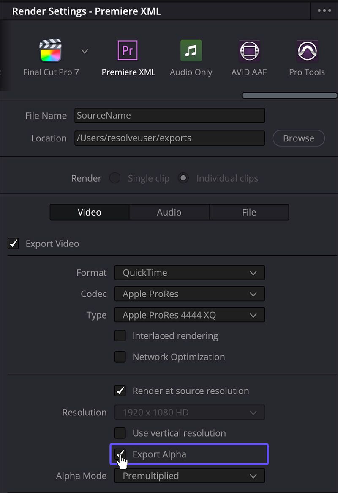Open the Alpha Mode Premultiplied dropdown
This screenshot has height=493, width=338.
[190, 476]
